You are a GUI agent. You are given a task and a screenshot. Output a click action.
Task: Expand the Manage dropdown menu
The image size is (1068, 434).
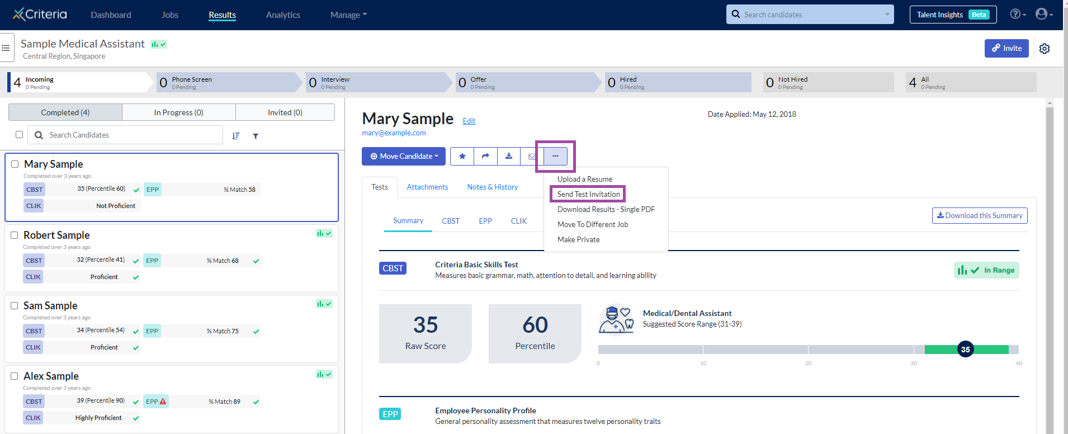pos(348,15)
